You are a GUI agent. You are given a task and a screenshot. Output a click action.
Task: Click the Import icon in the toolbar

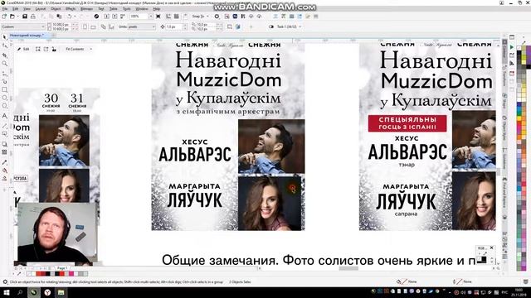point(107,17)
